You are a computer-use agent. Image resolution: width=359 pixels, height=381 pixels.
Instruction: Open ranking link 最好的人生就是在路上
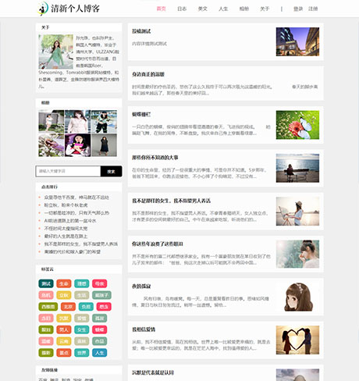66,237
